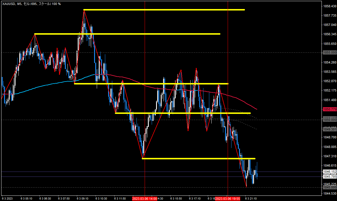This screenshot has height=201, width=337.
Task: Click the red price tag 1850.779
Action: click(x=330, y=109)
